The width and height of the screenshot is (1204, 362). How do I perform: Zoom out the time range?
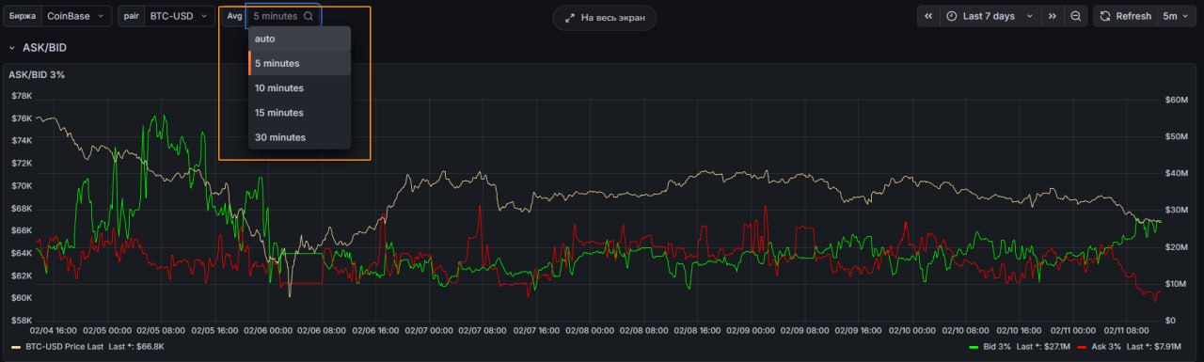coord(1076,16)
